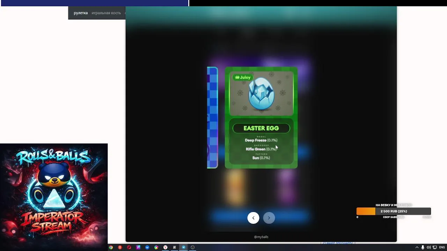
Task: Open Yandex Browser from the taskbar
Action: click(x=165, y=248)
